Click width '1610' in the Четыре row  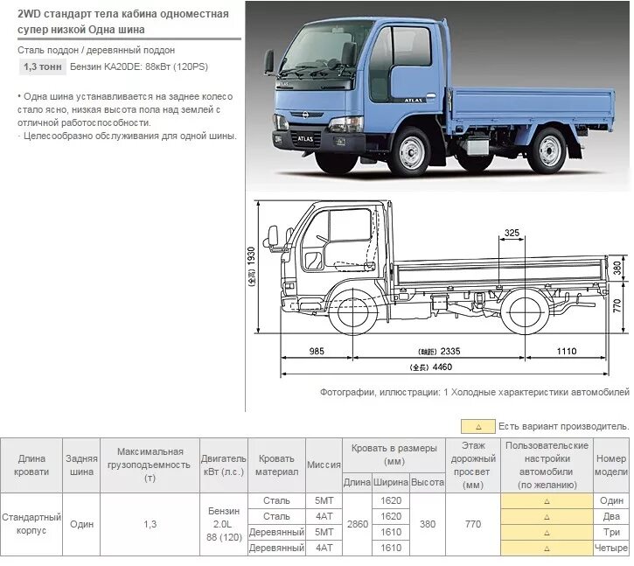click(x=391, y=549)
